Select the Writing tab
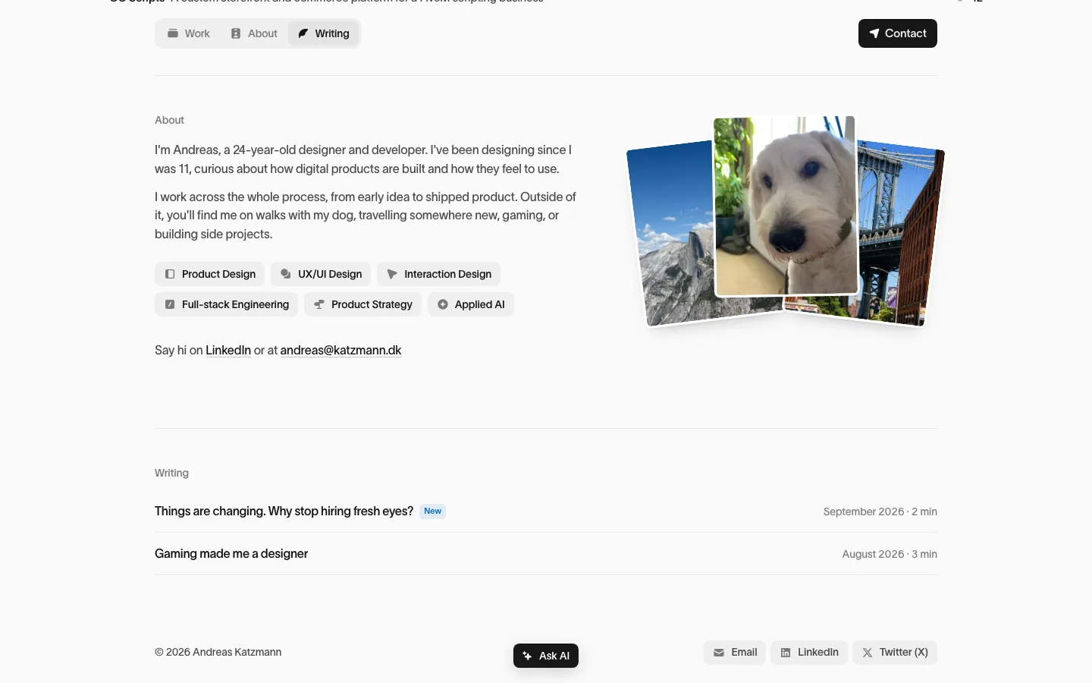This screenshot has width=1092, height=683. 323,33
